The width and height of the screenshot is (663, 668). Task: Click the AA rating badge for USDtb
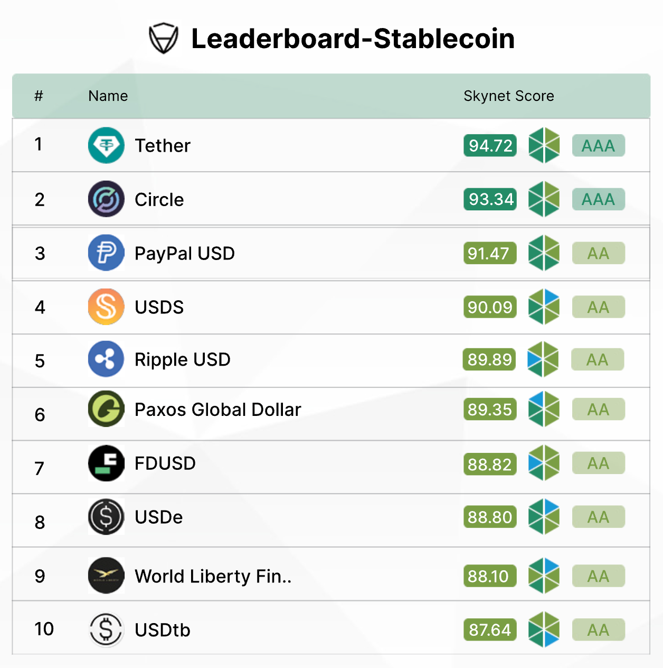tap(598, 630)
